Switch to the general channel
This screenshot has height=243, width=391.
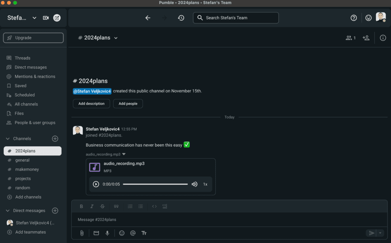tap(33, 160)
